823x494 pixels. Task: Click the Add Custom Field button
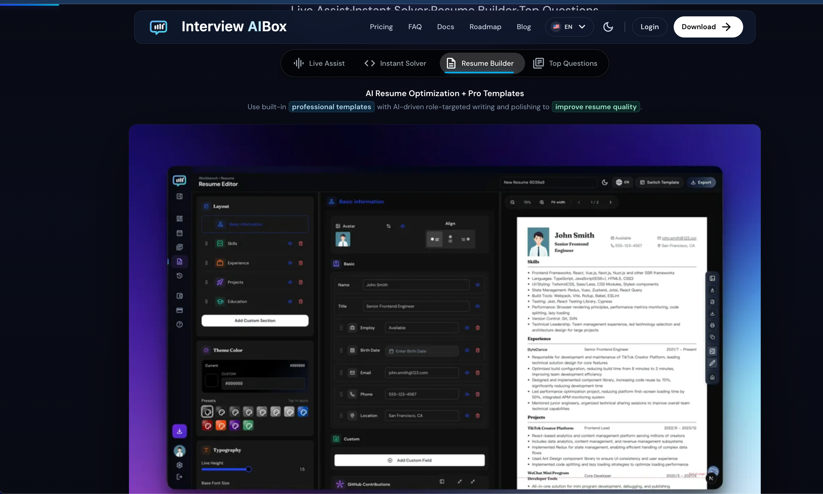point(409,460)
